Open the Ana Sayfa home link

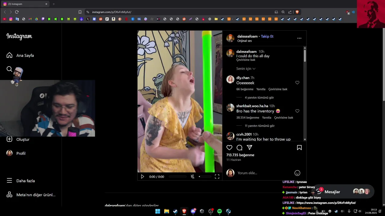[20, 55]
